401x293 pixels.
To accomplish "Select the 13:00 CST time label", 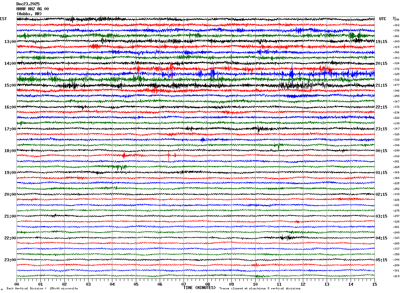I will click(x=10, y=42).
